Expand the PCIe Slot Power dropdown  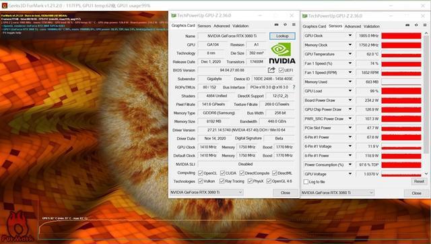350,127
